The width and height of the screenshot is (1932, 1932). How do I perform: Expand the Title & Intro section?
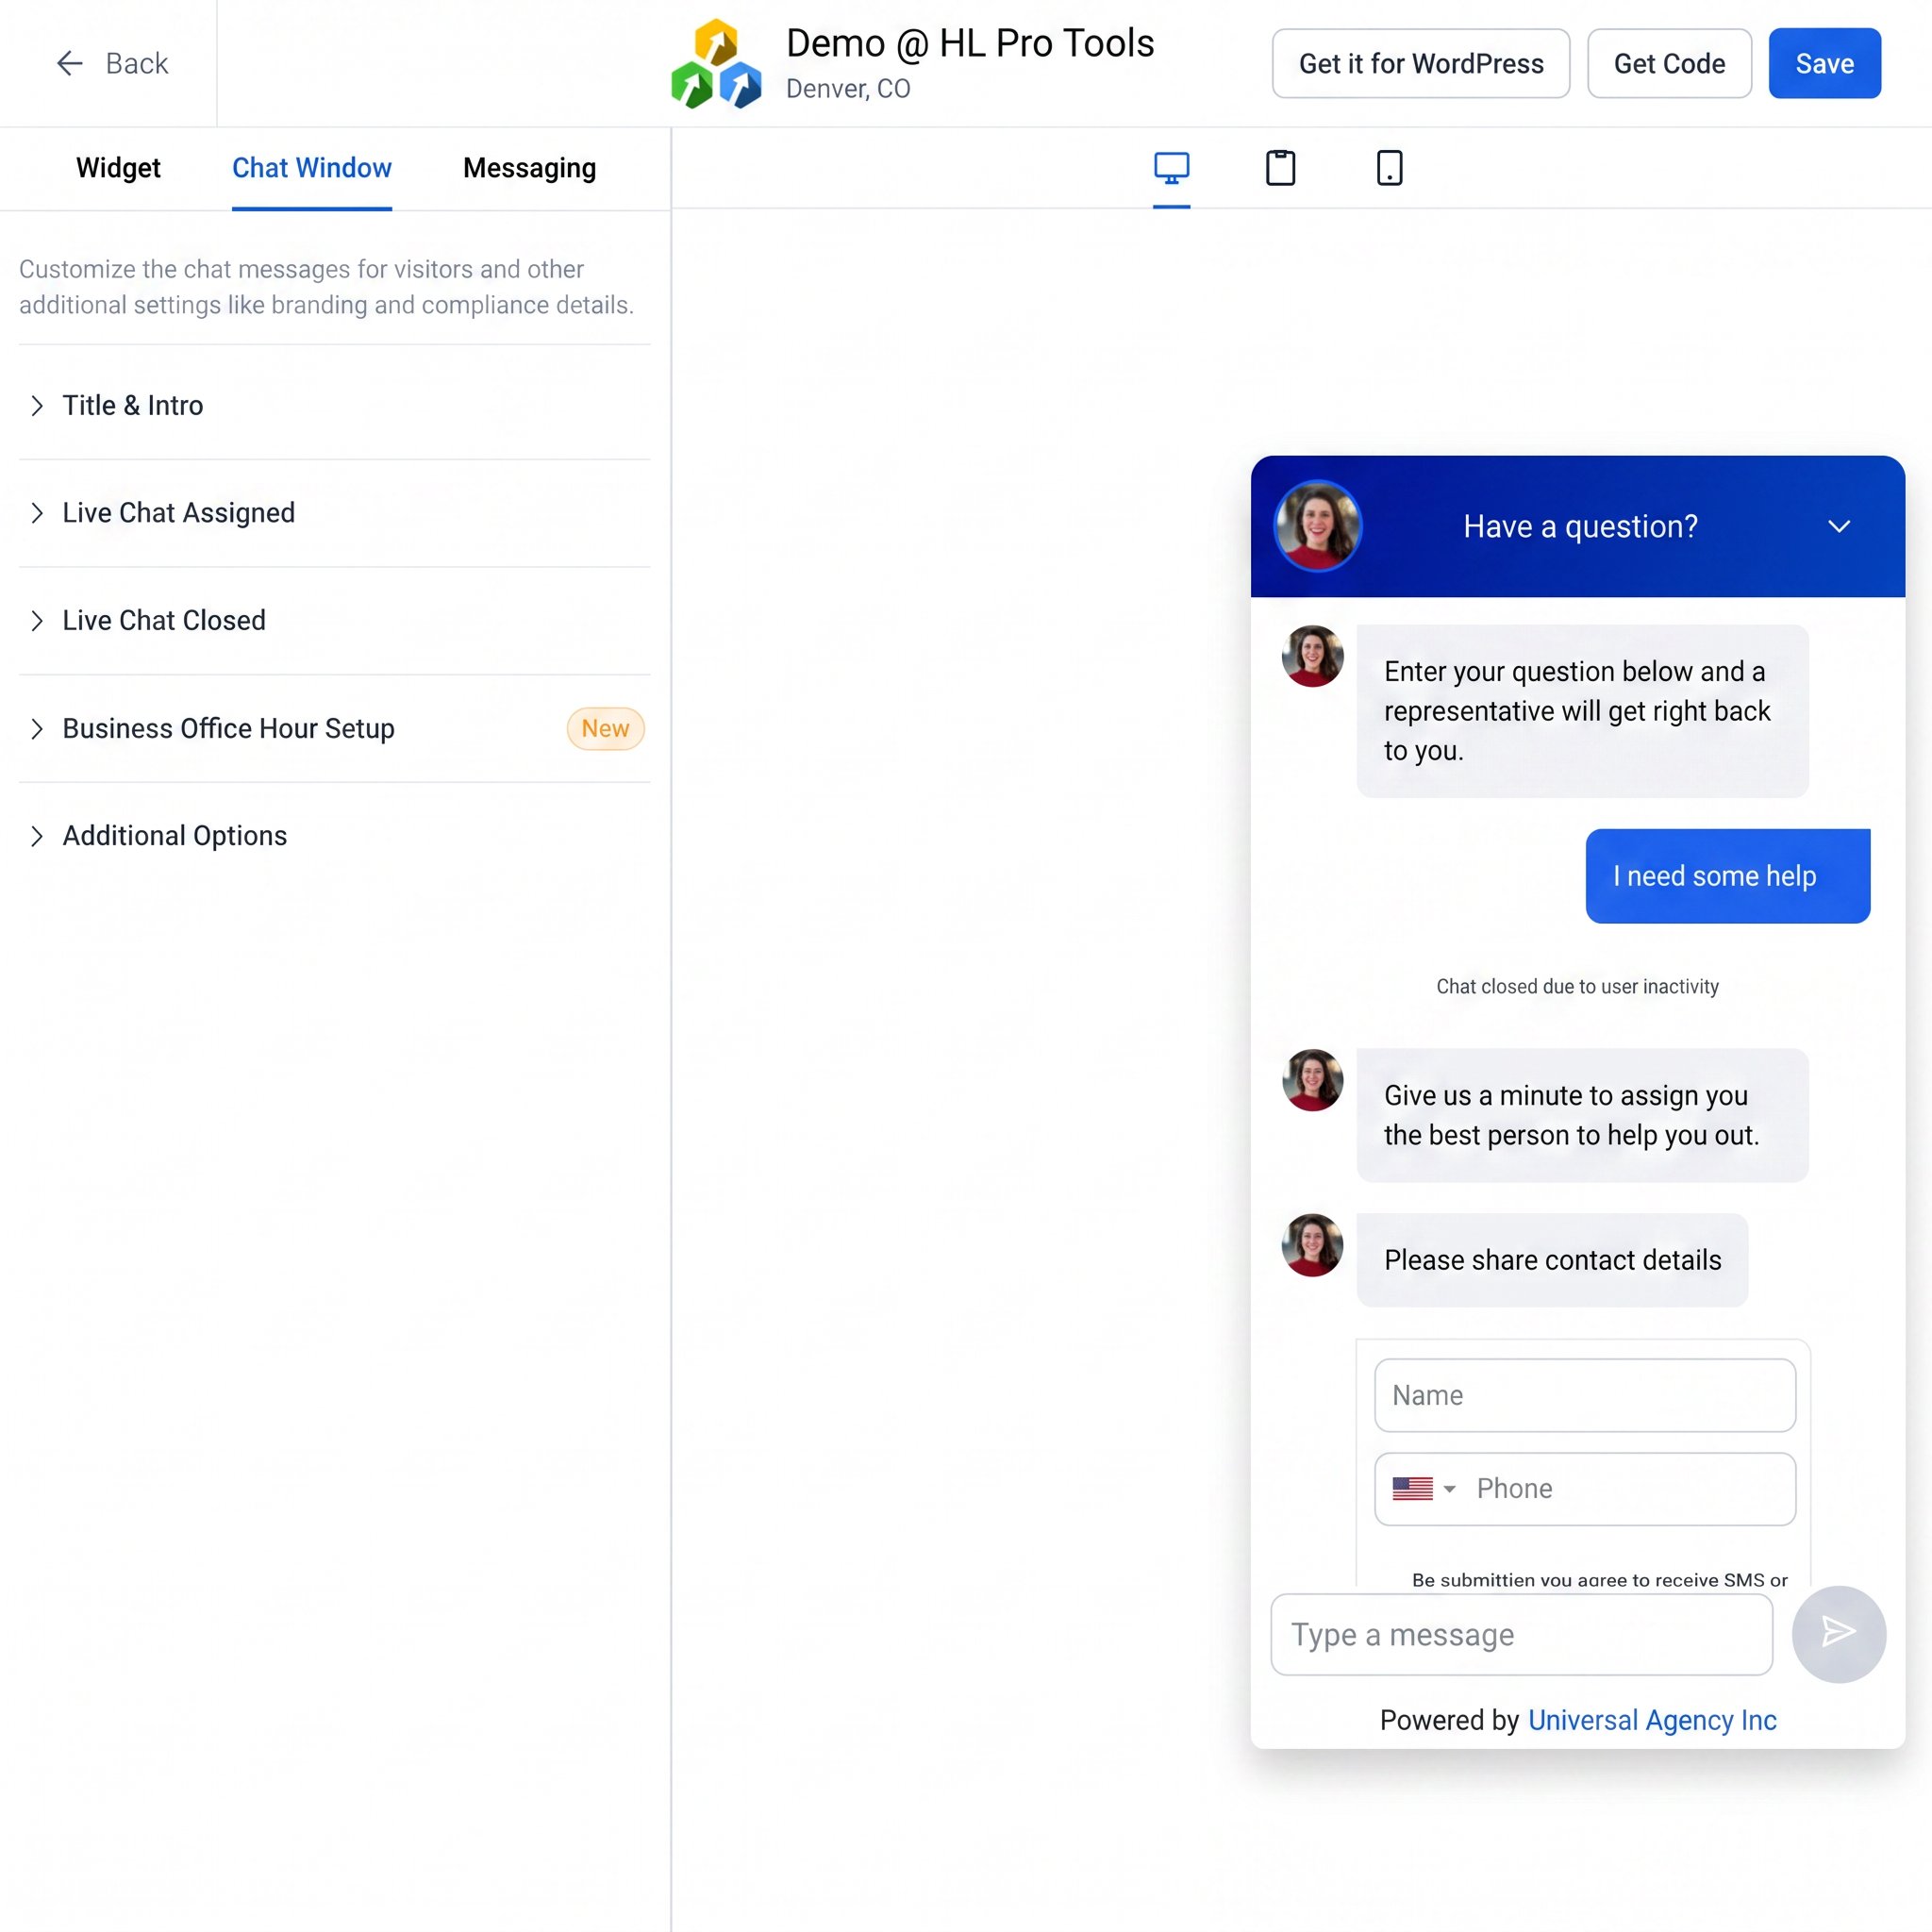tap(334, 405)
